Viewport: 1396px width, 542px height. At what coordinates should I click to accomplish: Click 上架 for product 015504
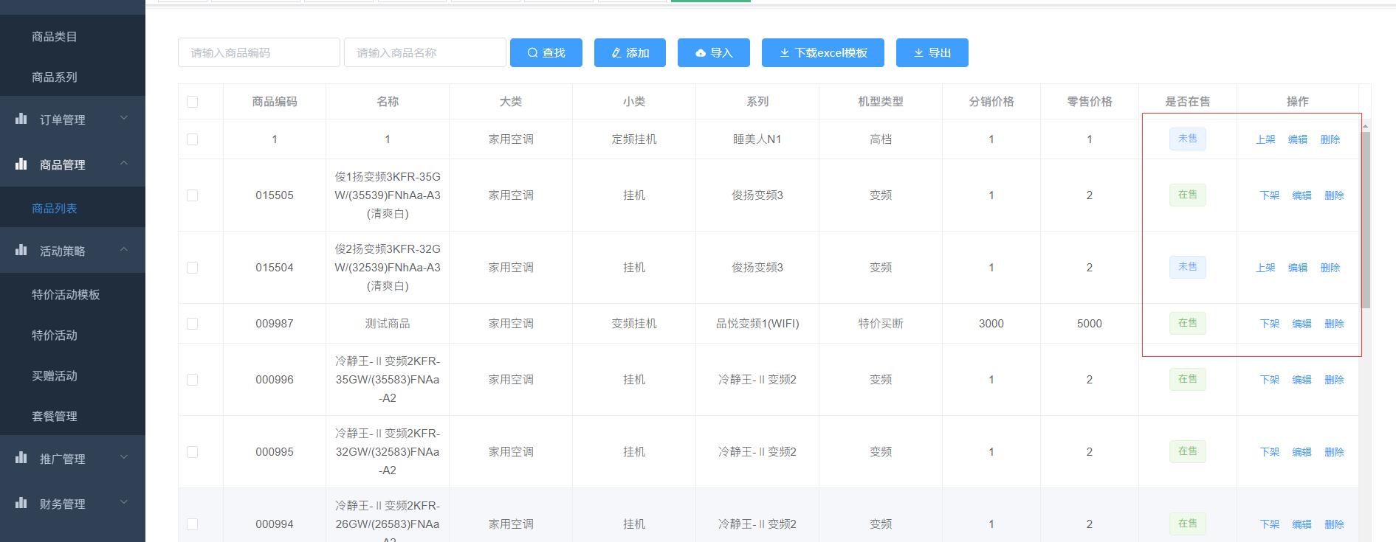pyautogui.click(x=1265, y=268)
